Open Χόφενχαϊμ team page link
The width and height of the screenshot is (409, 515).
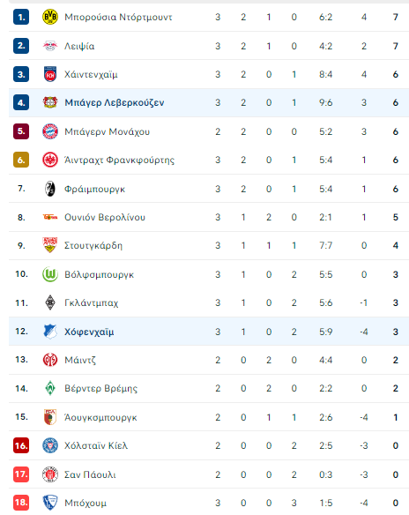[x=89, y=332]
